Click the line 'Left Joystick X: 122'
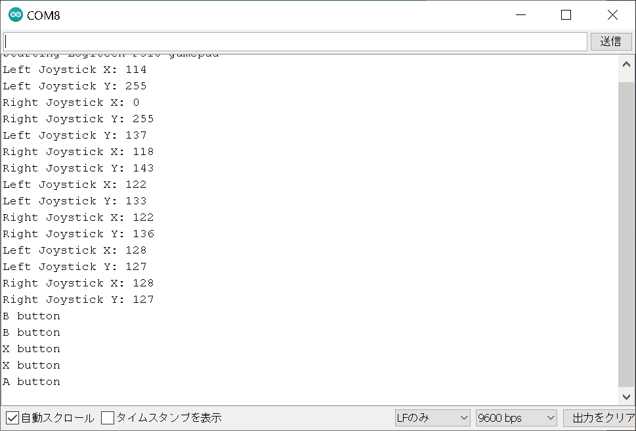Screen dimensions: 636x431 (x=75, y=185)
